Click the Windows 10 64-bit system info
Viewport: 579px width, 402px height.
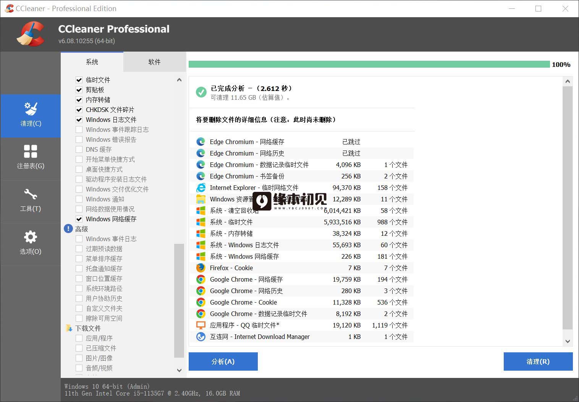[x=107, y=386]
